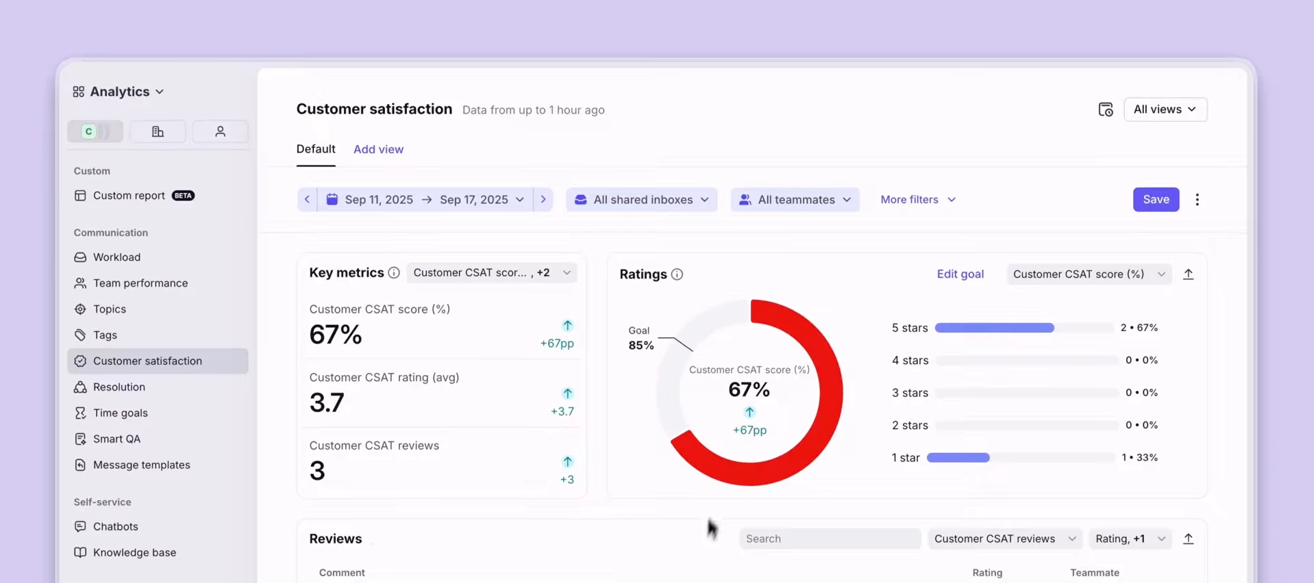Open the All views dropdown
Image resolution: width=1314 pixels, height=583 pixels.
pos(1165,109)
